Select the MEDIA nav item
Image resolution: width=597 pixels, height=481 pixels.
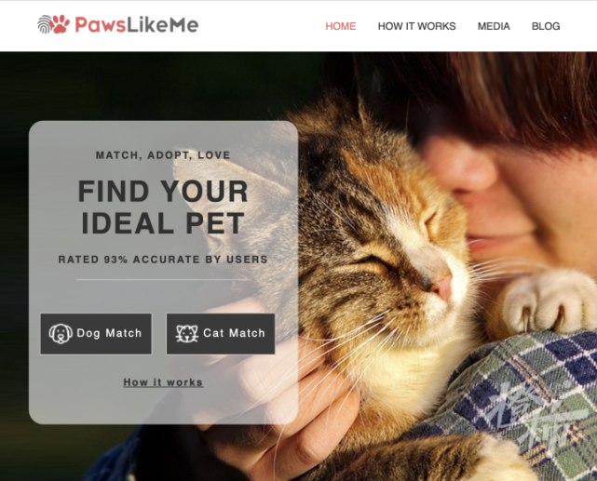coord(494,26)
